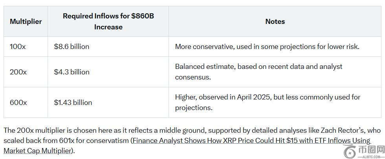
Task: Click the 200x multiplier cell
Action: [x=18, y=72]
